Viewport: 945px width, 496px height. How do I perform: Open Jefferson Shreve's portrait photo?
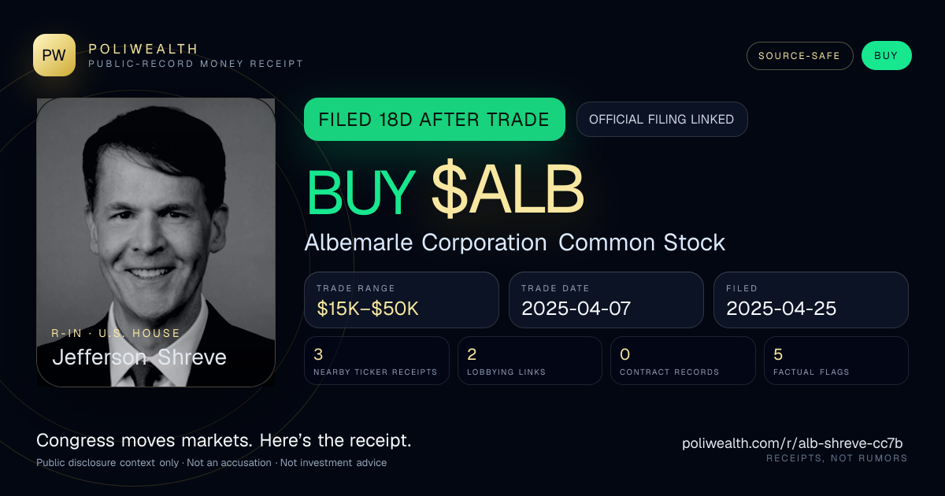coord(156,242)
